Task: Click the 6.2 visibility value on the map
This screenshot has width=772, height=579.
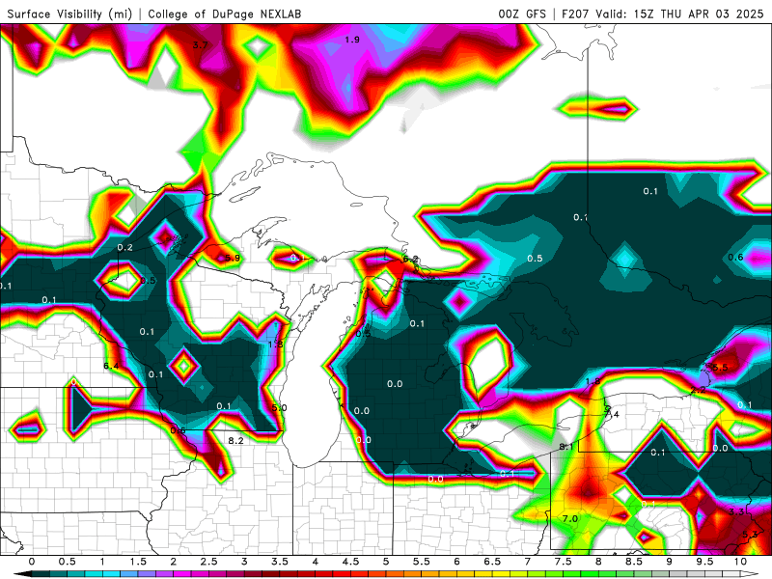Action: pos(410,259)
